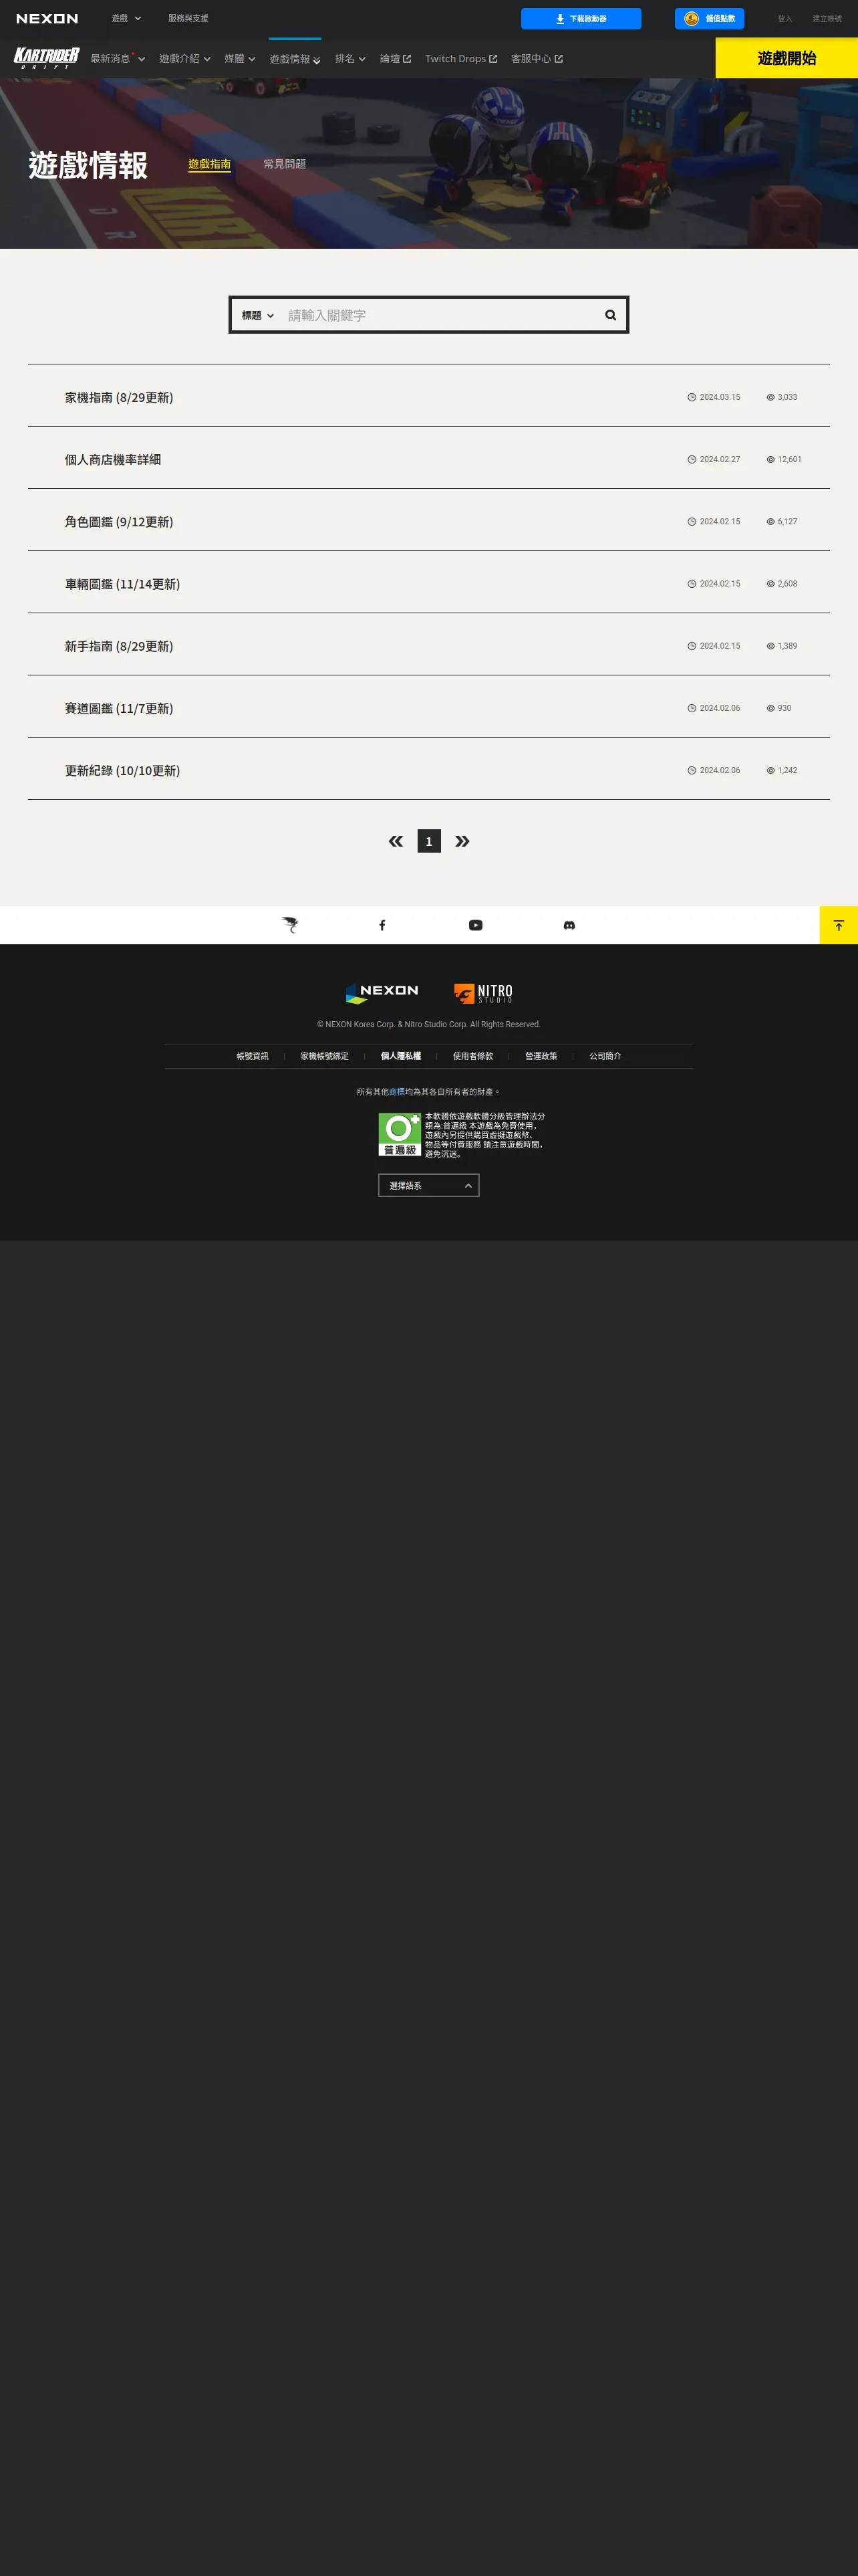Click the download arrow icon on launcher button

561,19
